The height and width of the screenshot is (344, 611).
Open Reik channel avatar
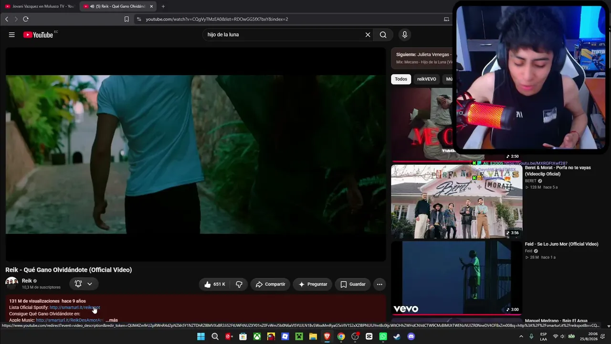pyautogui.click(x=12, y=283)
